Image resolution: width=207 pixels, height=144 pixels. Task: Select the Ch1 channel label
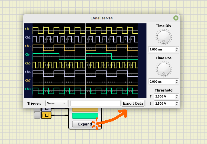(x=28, y=29)
